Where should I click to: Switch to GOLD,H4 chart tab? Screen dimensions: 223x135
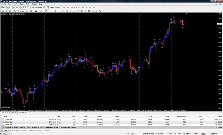pyautogui.click(x=5, y=113)
